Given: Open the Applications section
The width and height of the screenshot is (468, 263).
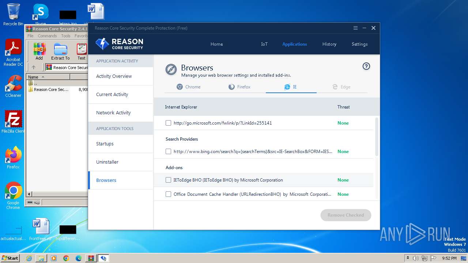Looking at the screenshot, I should [295, 44].
